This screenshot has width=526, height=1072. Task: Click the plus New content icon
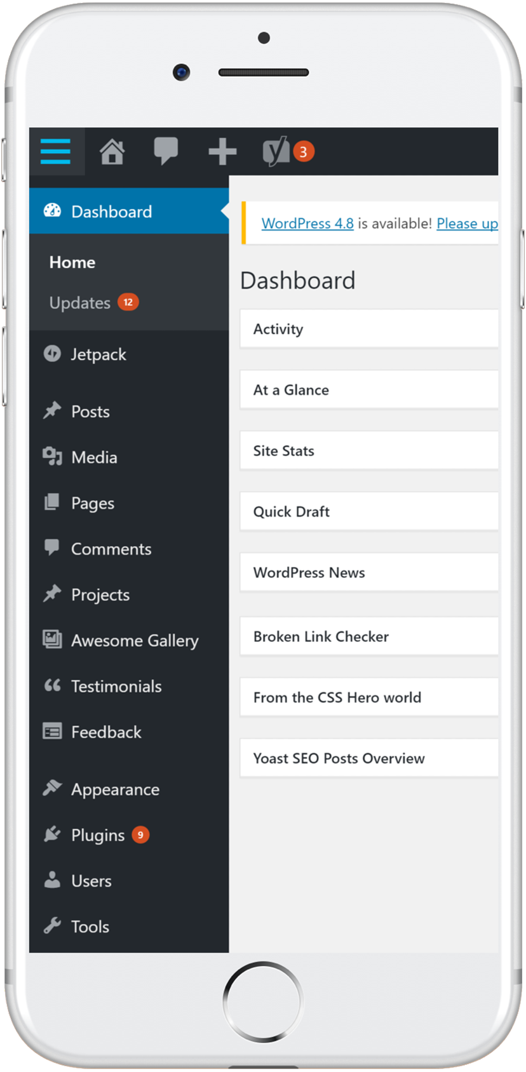point(222,152)
